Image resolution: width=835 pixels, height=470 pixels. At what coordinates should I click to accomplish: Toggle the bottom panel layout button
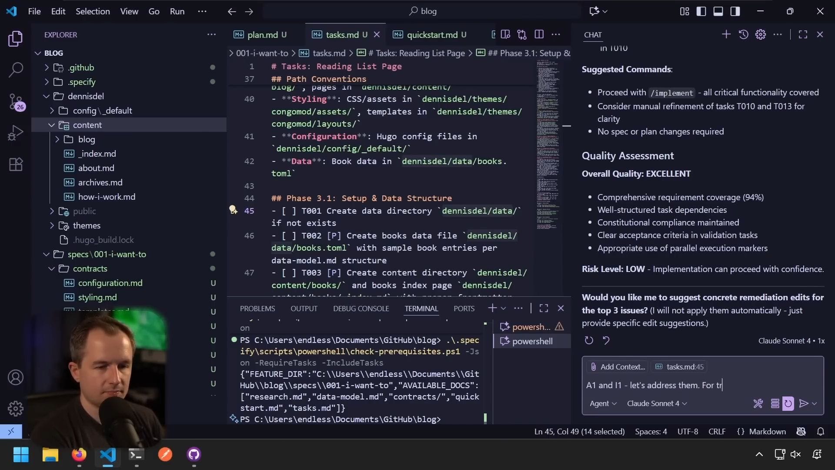pyautogui.click(x=718, y=11)
